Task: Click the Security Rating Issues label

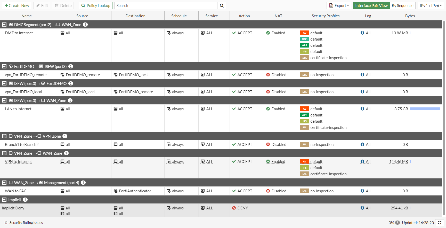Action: click(x=26, y=223)
